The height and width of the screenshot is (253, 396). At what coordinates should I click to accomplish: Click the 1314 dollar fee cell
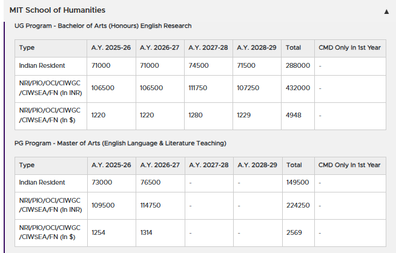point(148,232)
